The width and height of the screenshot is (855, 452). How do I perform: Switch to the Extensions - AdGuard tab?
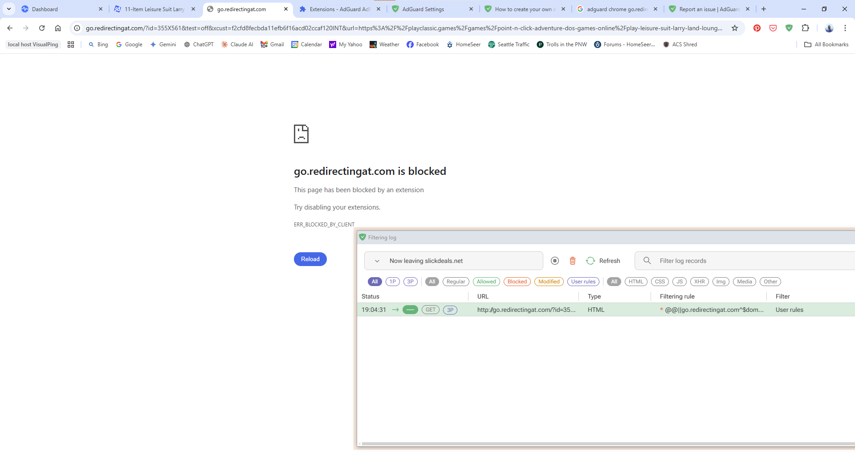pos(338,9)
